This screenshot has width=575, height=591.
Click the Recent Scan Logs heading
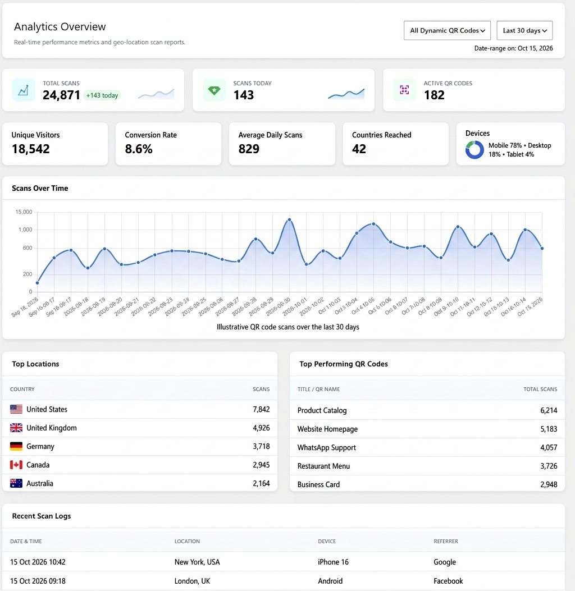click(42, 516)
